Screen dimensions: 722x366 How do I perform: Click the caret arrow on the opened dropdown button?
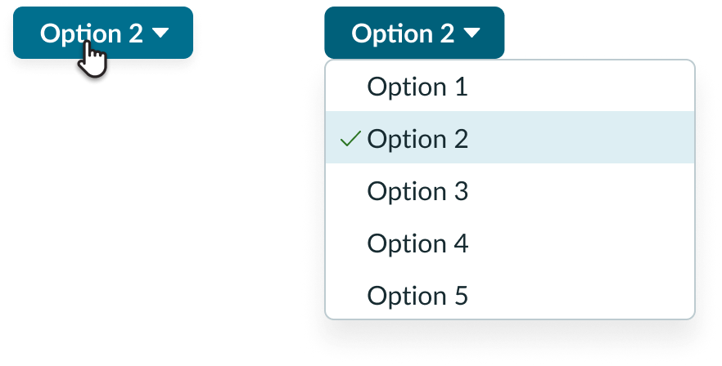pos(472,33)
